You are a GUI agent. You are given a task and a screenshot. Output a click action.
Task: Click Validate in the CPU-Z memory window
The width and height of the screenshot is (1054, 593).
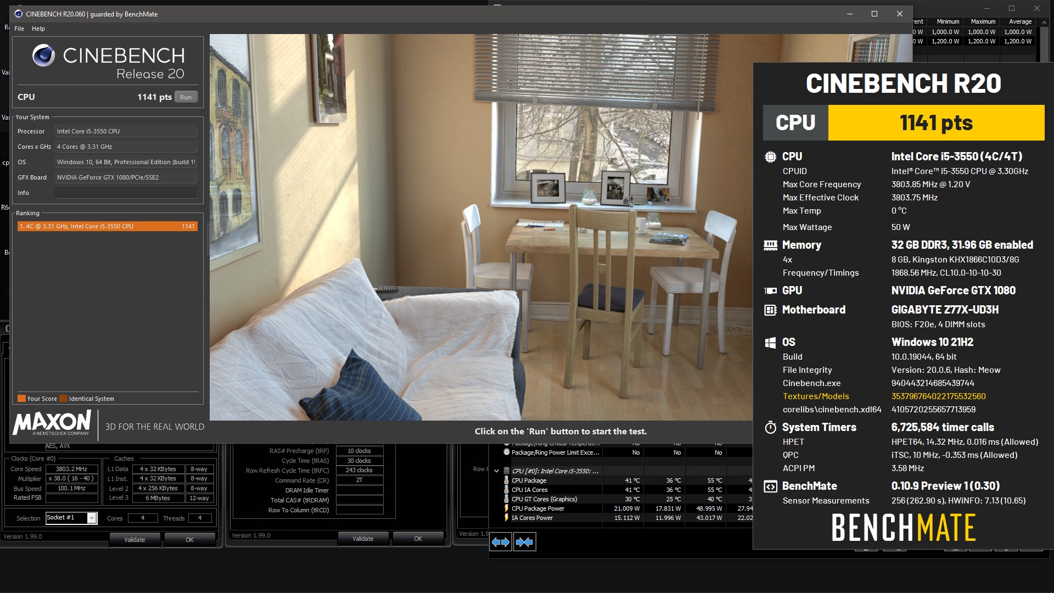point(363,539)
